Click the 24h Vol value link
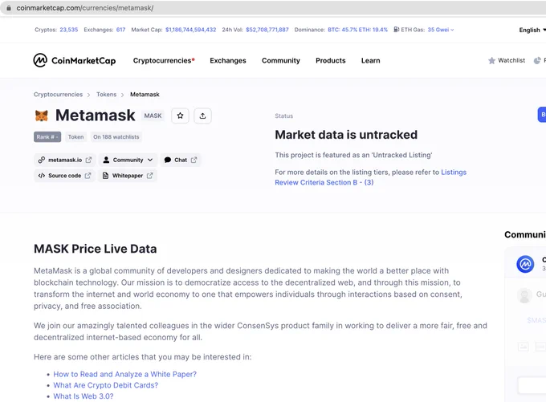Image resolution: width=546 pixels, height=402 pixels. click(267, 30)
